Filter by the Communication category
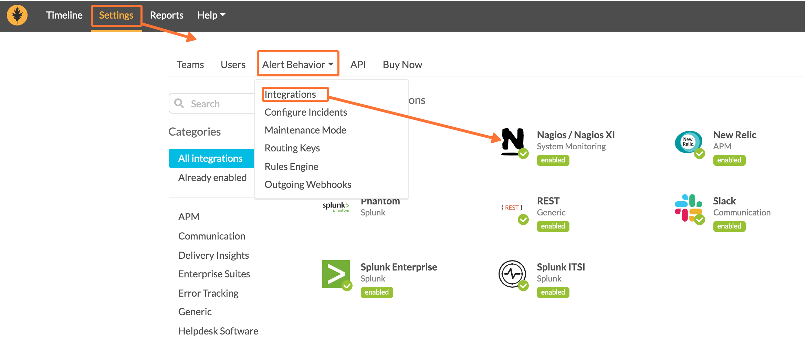This screenshot has width=807, height=340. 212,236
